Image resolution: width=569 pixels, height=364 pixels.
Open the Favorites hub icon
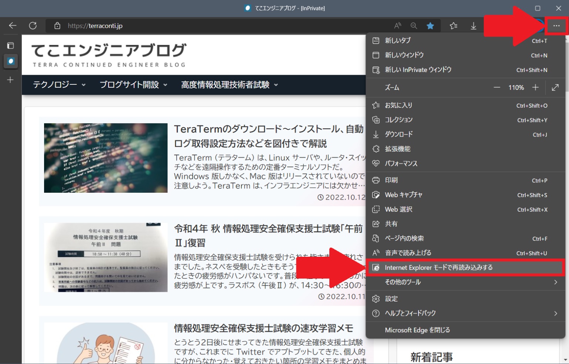[x=453, y=26]
